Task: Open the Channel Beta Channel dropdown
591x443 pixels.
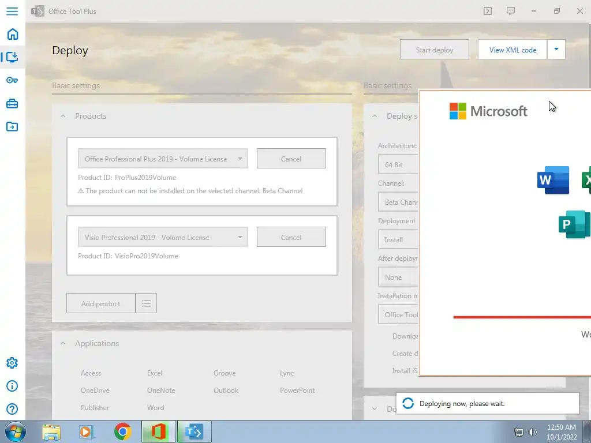Action: tap(398, 202)
